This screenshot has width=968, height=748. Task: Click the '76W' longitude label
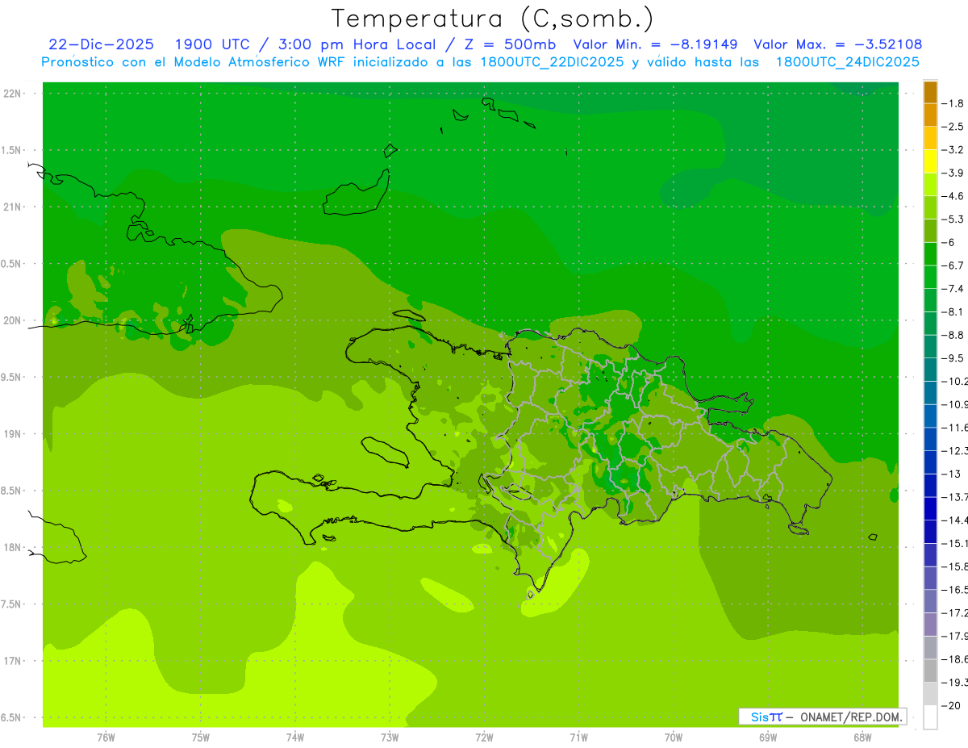(x=106, y=738)
